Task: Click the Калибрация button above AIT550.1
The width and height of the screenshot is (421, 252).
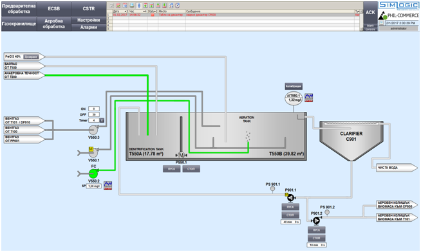Action: click(294, 86)
